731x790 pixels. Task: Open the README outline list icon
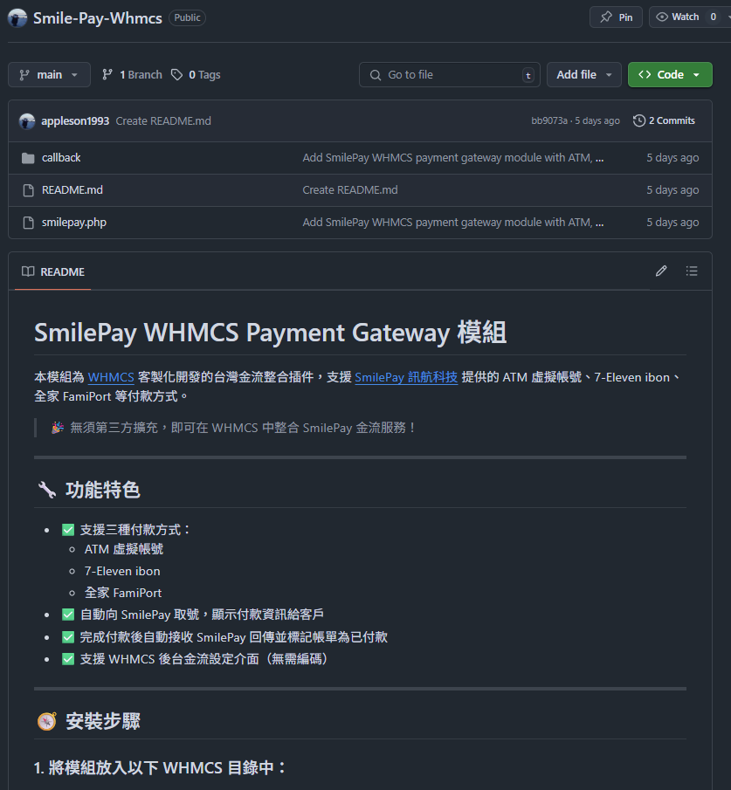692,271
